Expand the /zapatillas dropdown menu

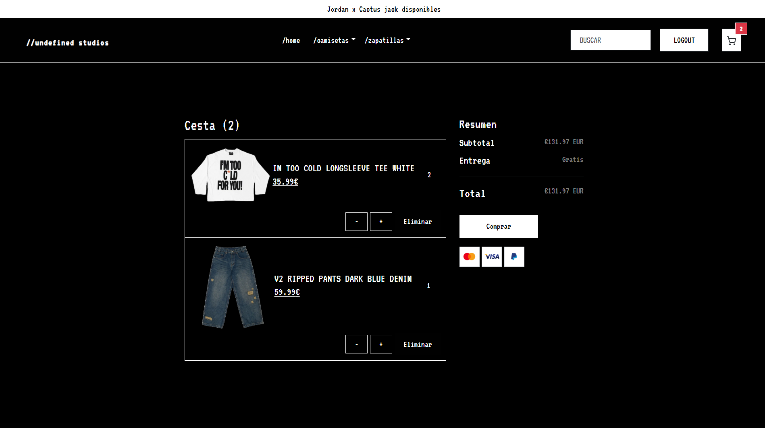pyautogui.click(x=387, y=40)
